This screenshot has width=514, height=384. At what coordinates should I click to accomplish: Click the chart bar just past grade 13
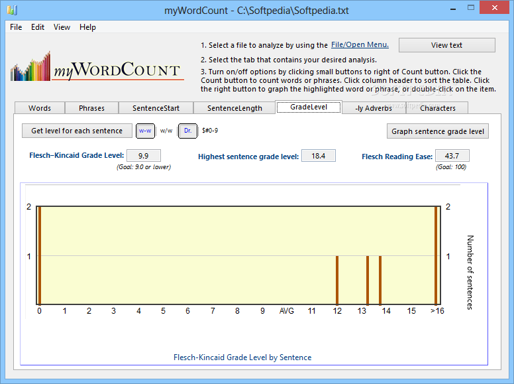pyautogui.click(x=368, y=280)
